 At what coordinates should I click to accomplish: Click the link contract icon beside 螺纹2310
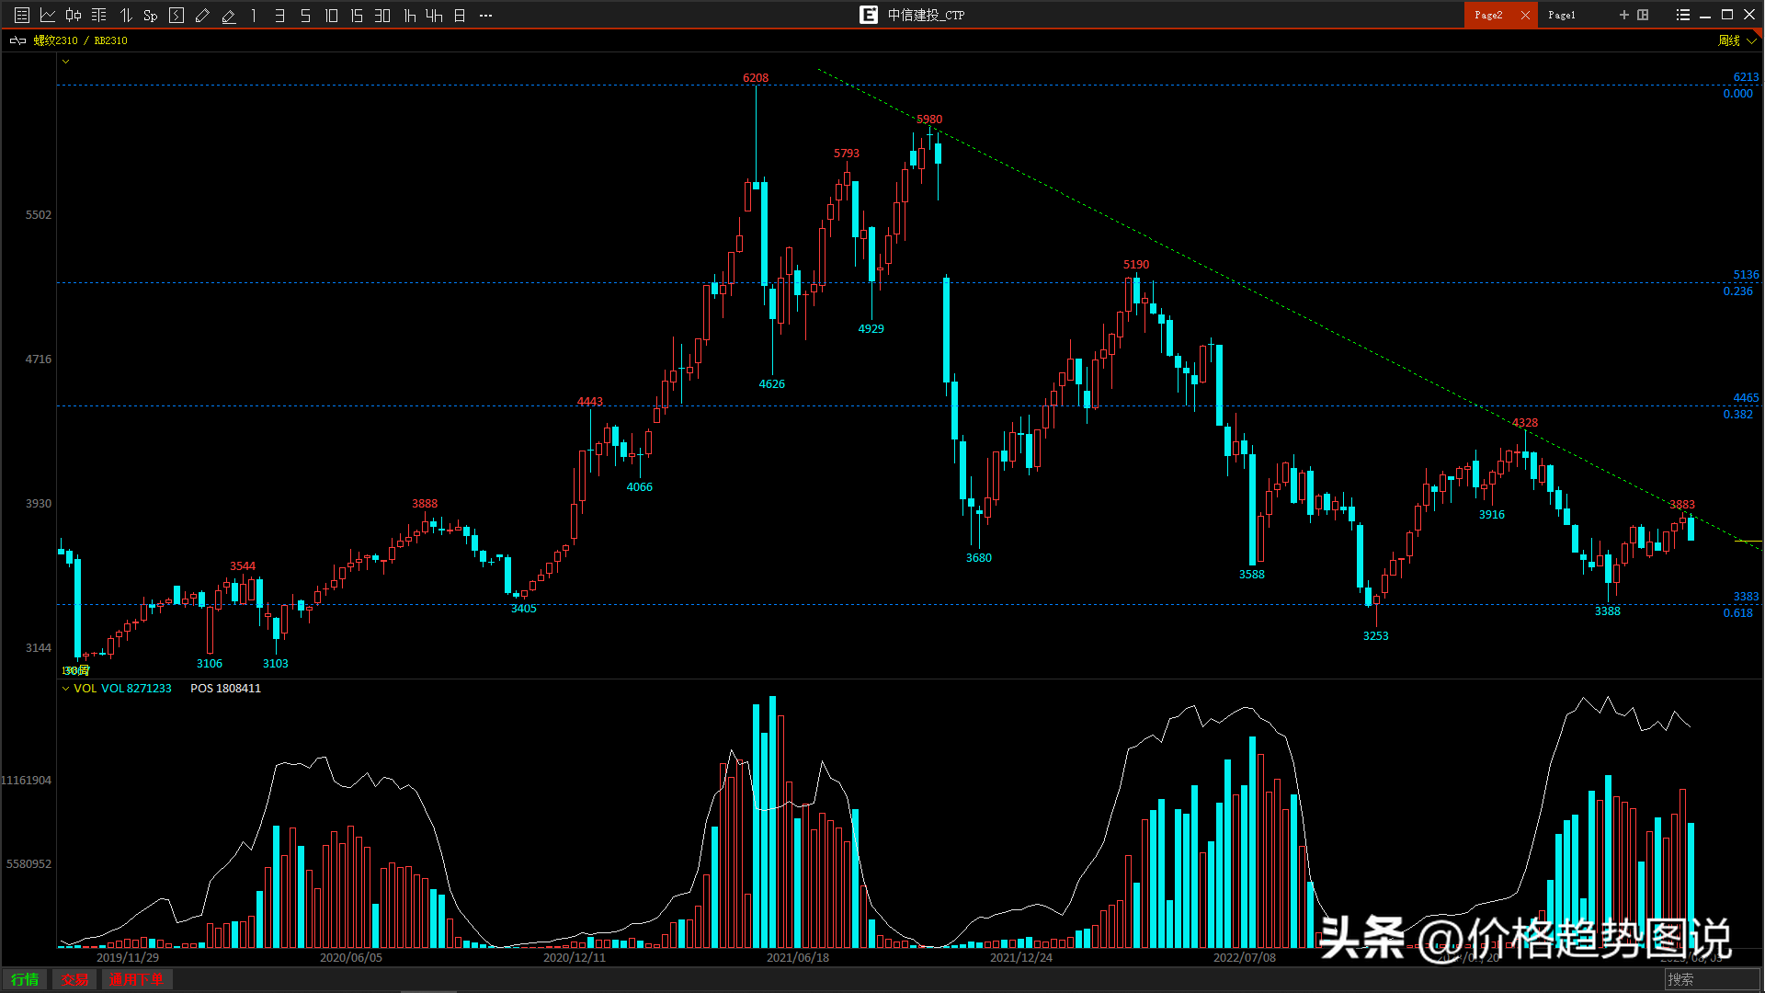17,40
